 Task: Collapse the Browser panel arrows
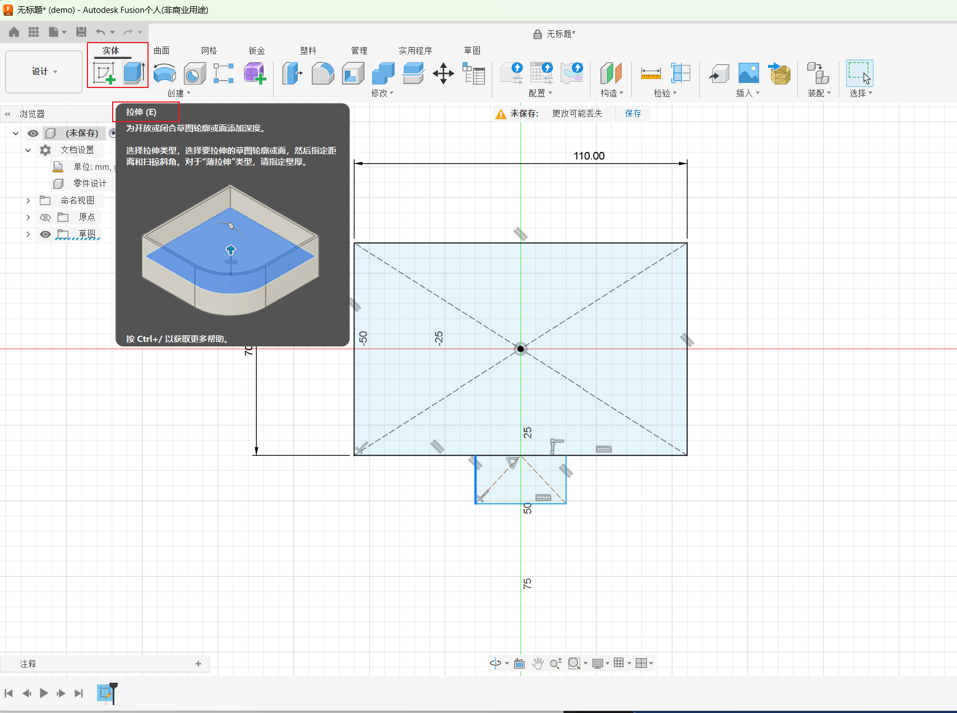tap(7, 114)
